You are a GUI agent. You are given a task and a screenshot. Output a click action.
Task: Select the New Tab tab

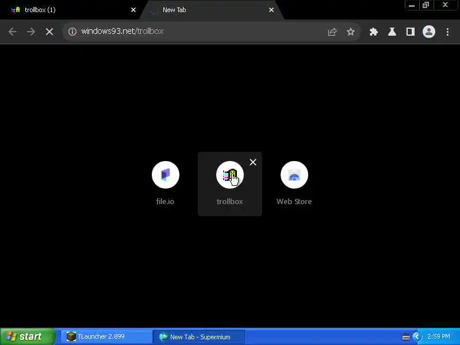[x=211, y=10]
